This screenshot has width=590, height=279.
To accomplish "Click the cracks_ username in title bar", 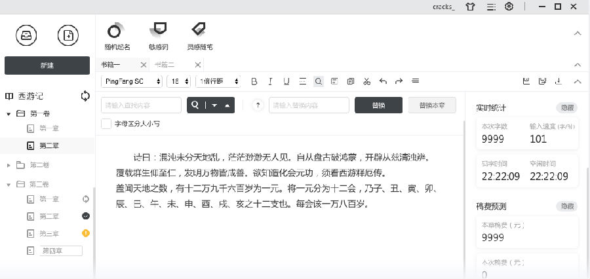I will click(x=444, y=7).
